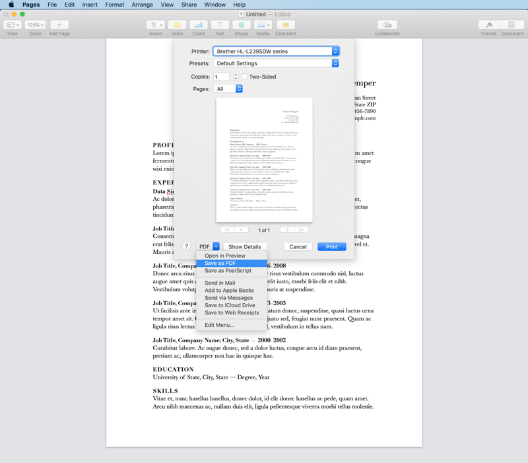This screenshot has height=463, width=528.
Task: Open the Format inspector
Action: pos(489,25)
